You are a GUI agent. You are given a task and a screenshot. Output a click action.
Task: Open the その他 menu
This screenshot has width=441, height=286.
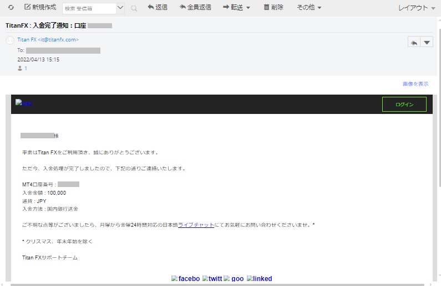[309, 7]
